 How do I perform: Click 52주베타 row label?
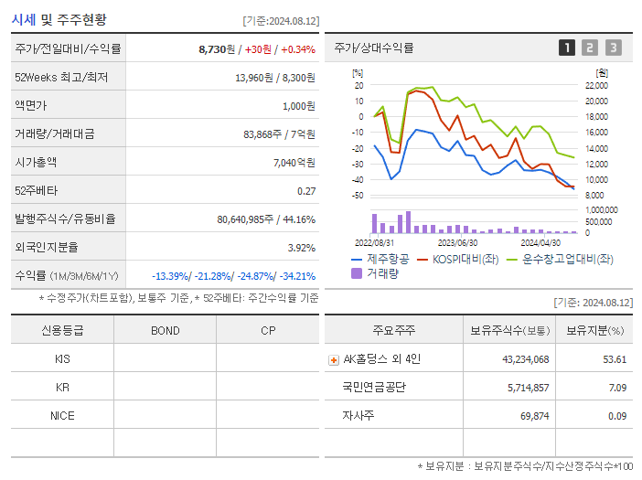36,191
